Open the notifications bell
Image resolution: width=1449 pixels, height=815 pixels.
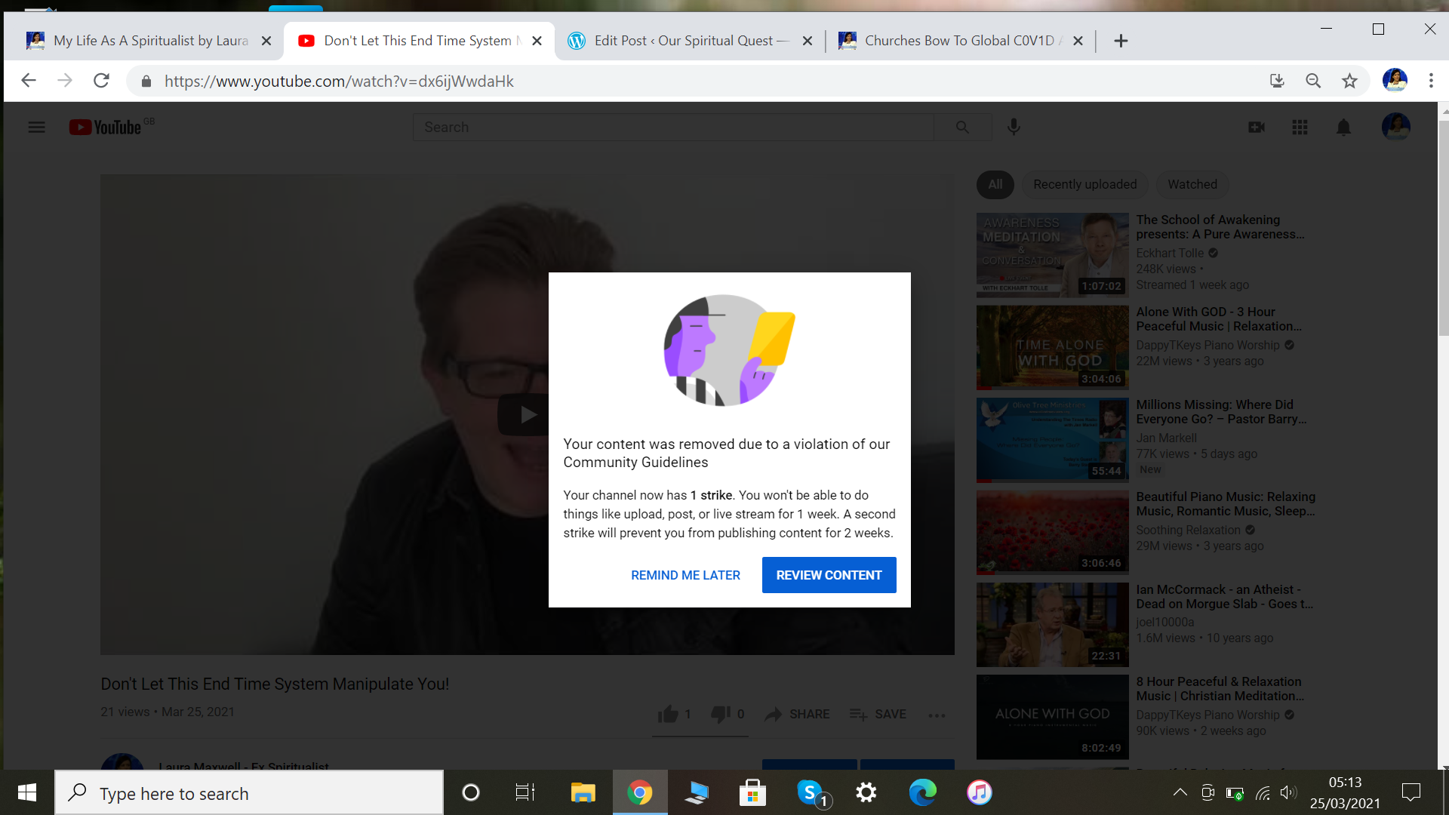tap(1343, 127)
